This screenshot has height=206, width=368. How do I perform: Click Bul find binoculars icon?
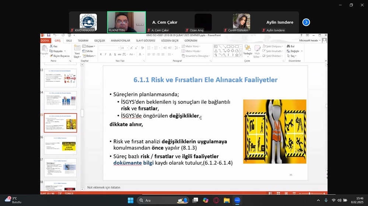(288, 46)
